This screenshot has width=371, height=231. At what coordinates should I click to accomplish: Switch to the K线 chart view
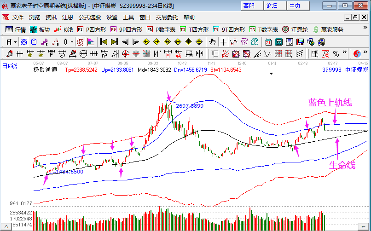63,29
